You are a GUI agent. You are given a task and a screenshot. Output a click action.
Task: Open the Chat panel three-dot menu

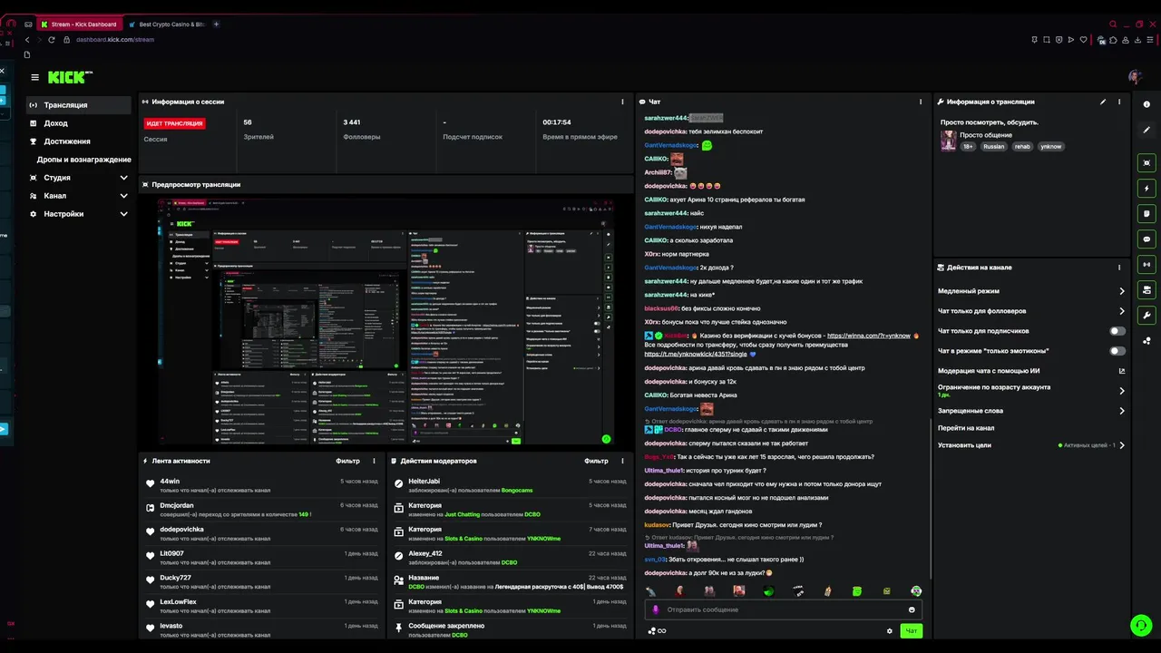point(921,102)
